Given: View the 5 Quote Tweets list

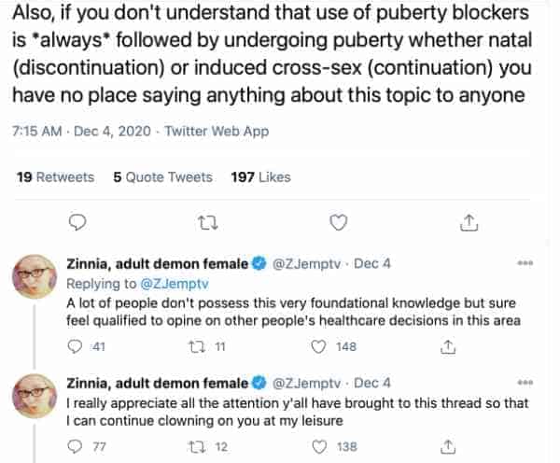Looking at the screenshot, I should click(x=162, y=177).
